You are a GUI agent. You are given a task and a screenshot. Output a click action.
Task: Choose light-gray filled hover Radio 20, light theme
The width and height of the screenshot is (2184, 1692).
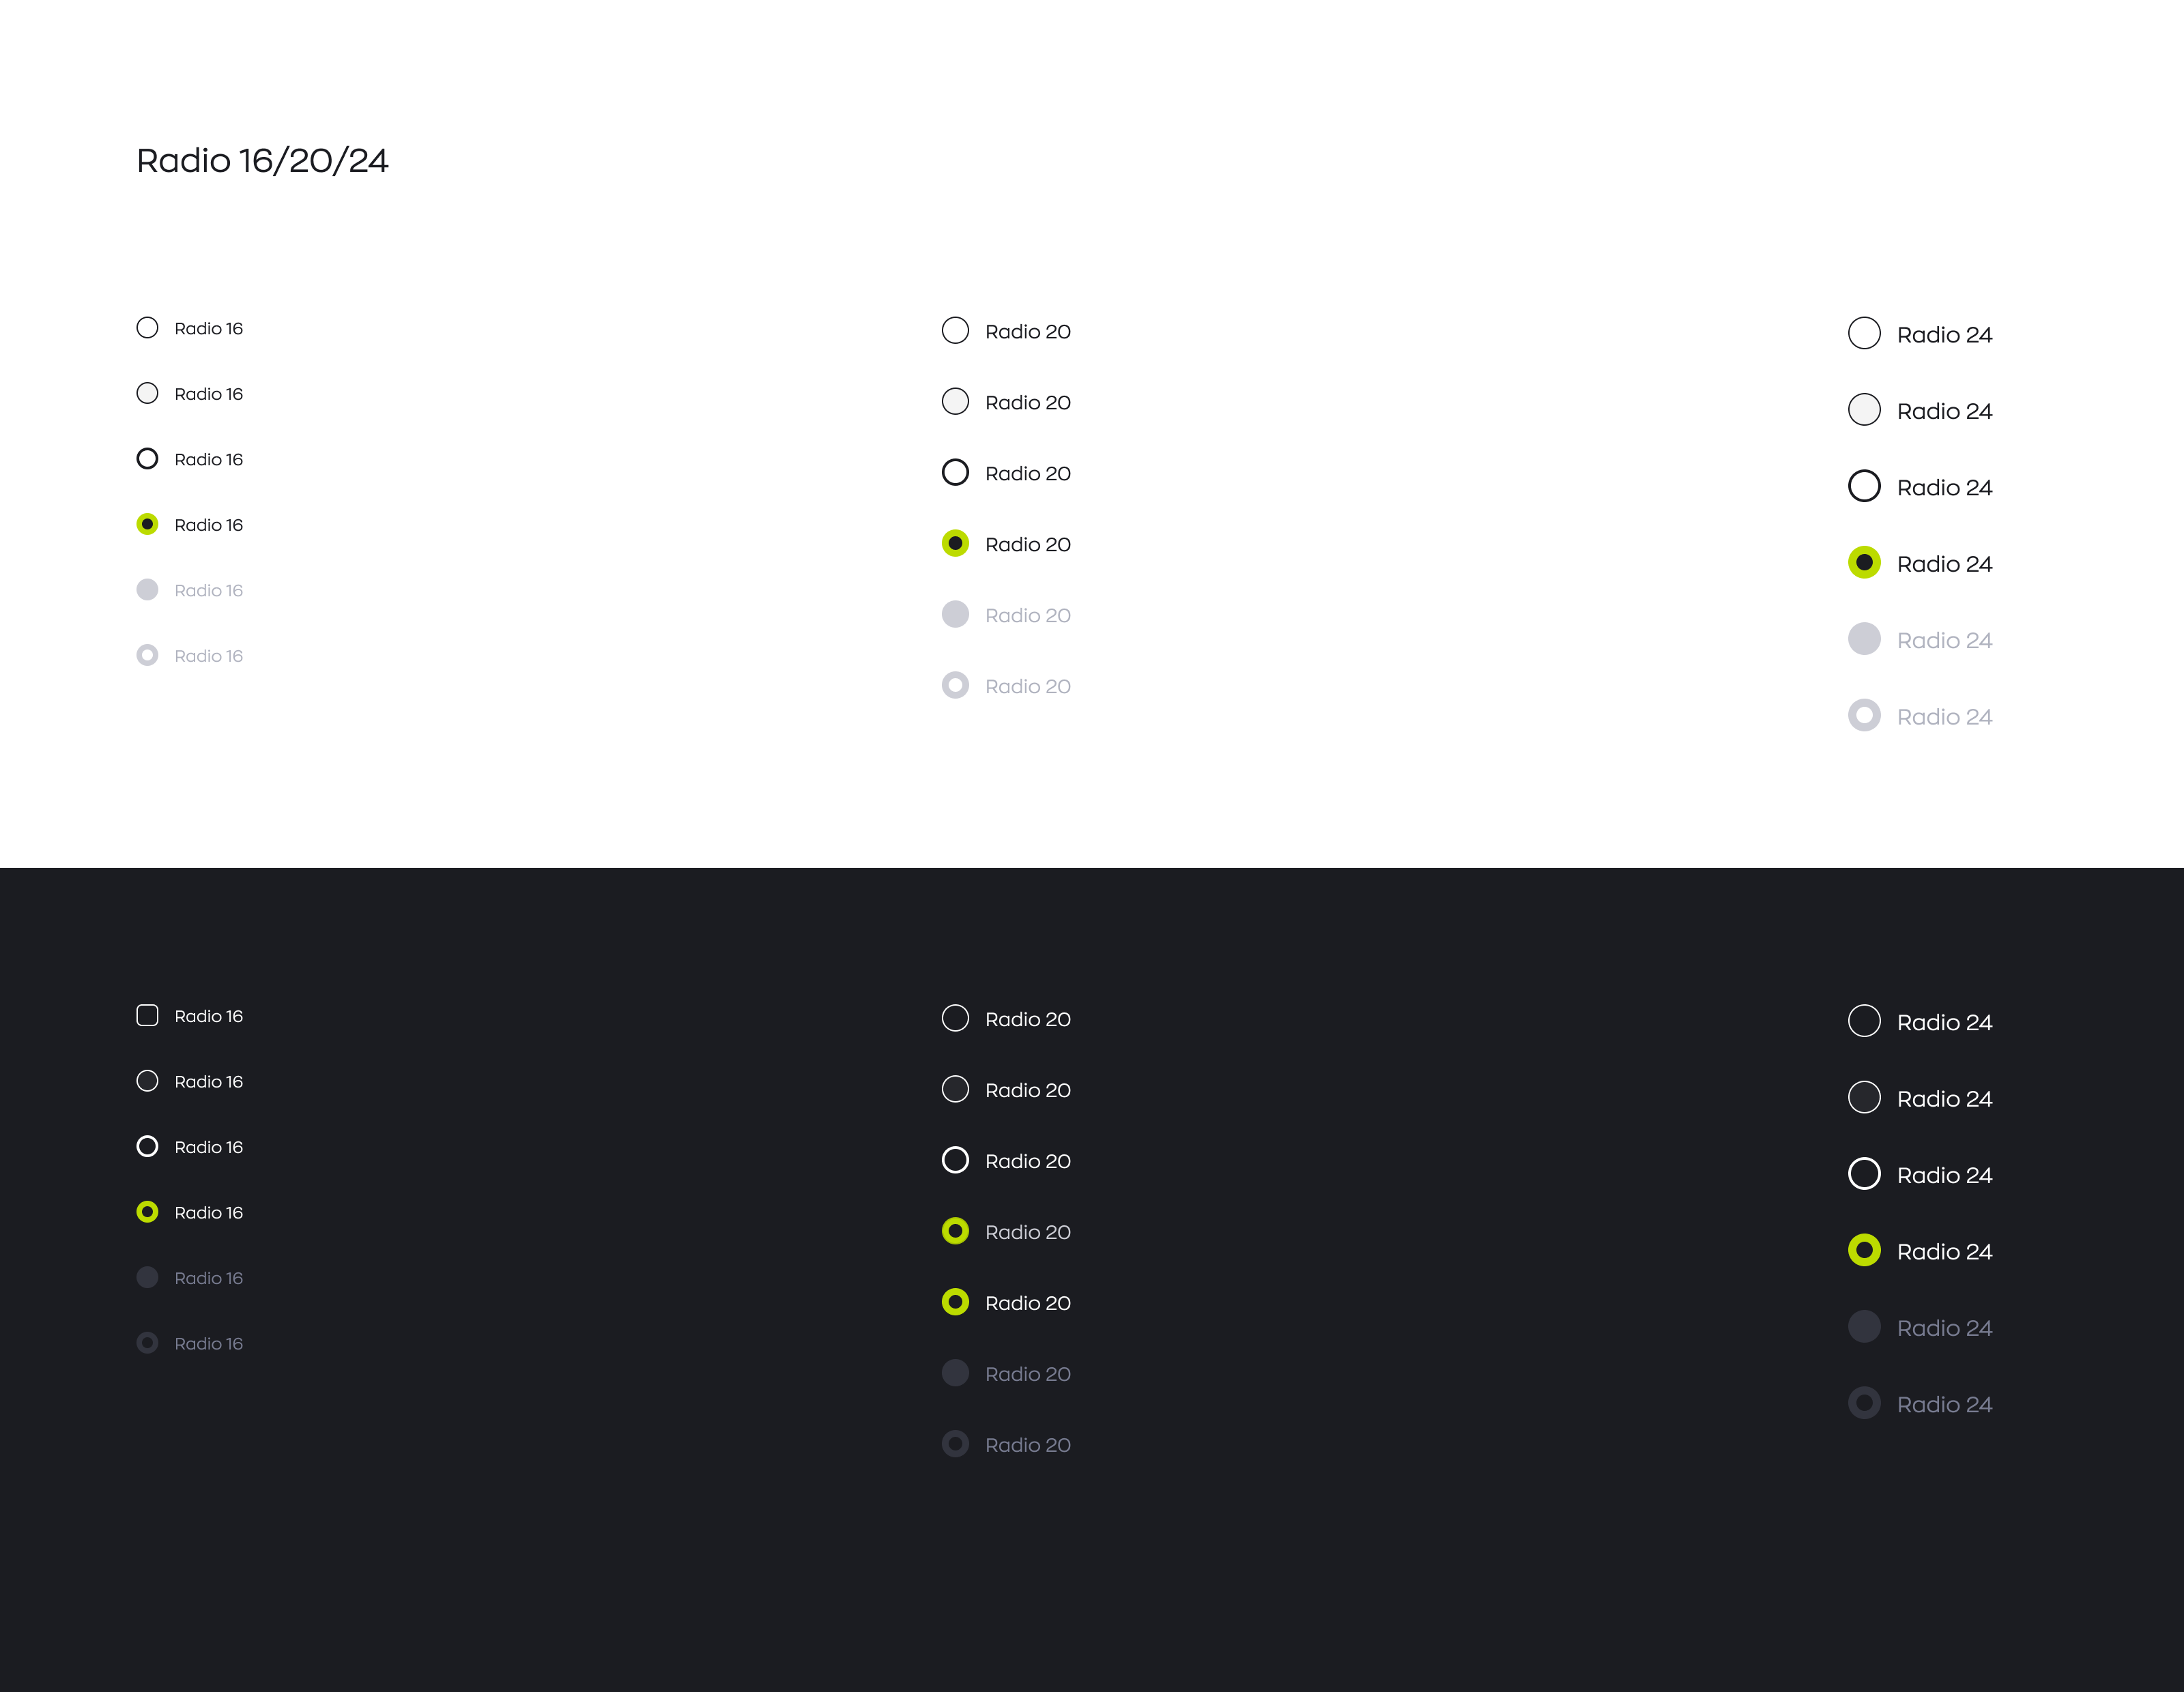pos(955,402)
